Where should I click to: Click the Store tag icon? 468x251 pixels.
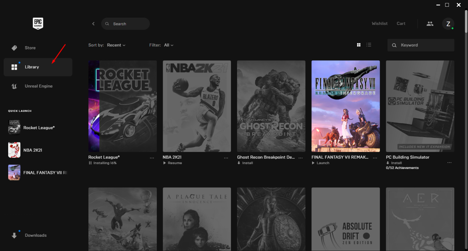click(14, 48)
